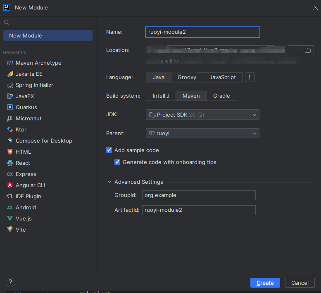Click the Name field with ruoyi-module2
The height and width of the screenshot is (293, 321).
tap(202, 32)
